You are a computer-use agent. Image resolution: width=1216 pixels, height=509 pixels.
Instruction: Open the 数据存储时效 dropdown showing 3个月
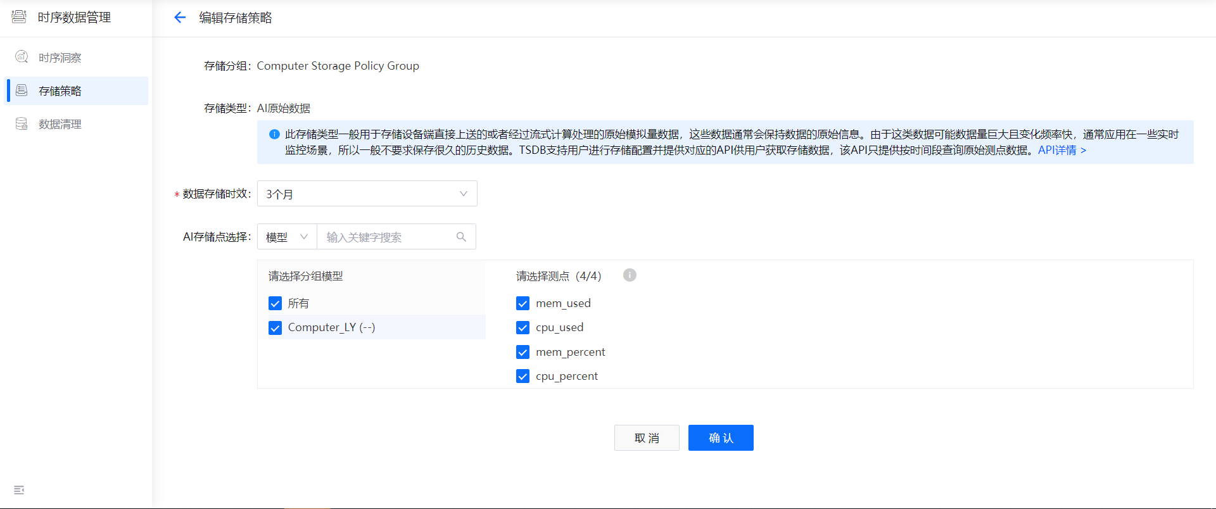click(367, 194)
